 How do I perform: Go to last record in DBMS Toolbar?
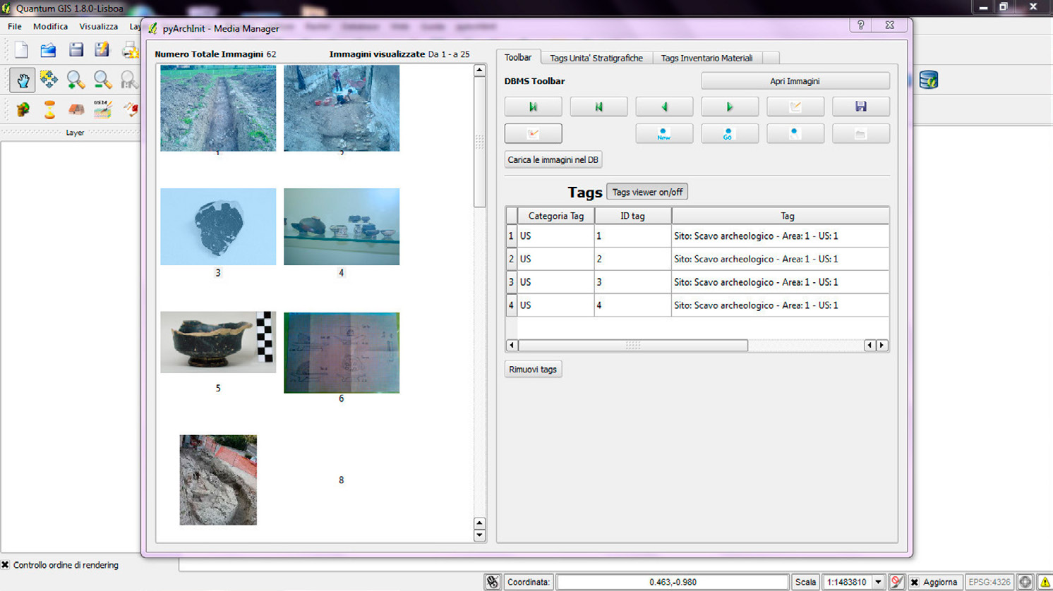coord(598,106)
